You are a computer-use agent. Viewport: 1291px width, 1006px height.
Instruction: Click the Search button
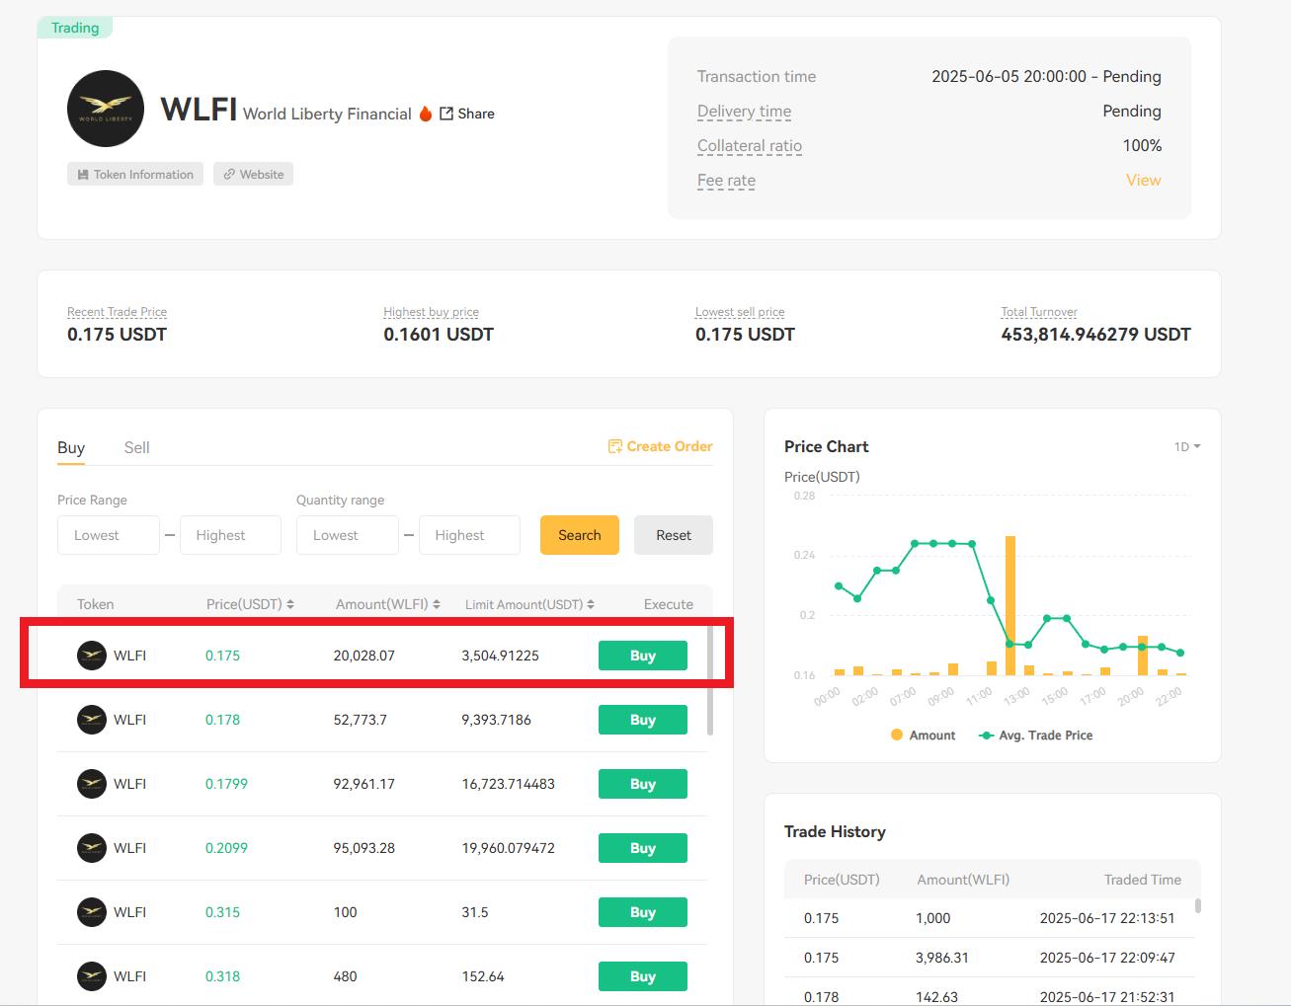[580, 535]
